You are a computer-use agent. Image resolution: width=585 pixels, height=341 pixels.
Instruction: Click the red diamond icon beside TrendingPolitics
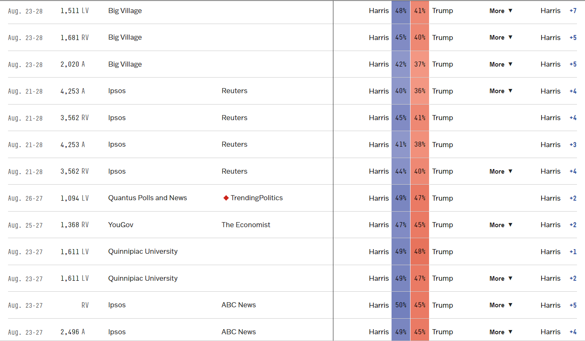(x=226, y=198)
